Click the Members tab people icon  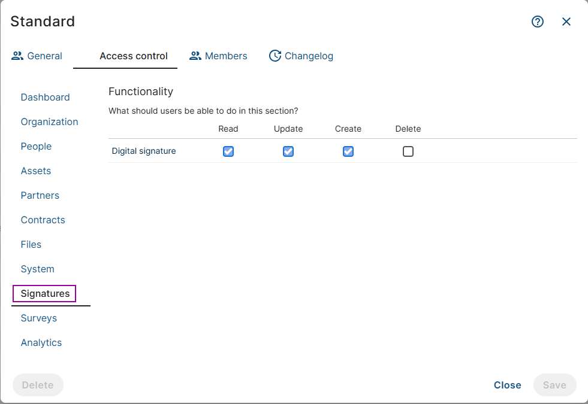tap(195, 56)
